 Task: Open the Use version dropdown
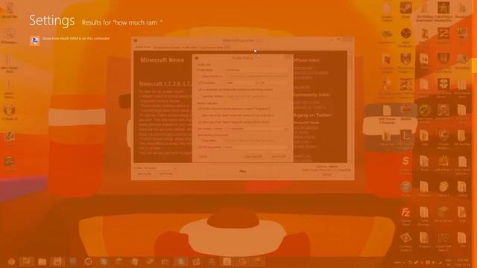[x=250, y=129]
